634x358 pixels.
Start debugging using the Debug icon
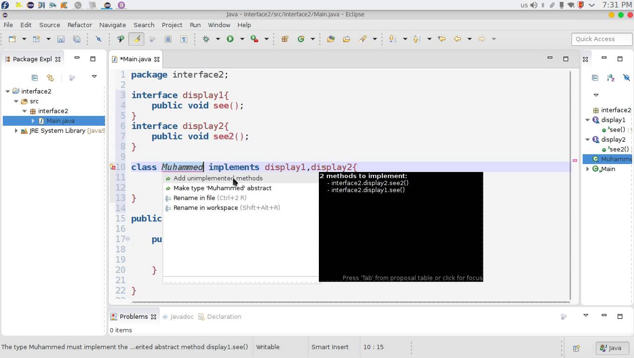(x=207, y=39)
